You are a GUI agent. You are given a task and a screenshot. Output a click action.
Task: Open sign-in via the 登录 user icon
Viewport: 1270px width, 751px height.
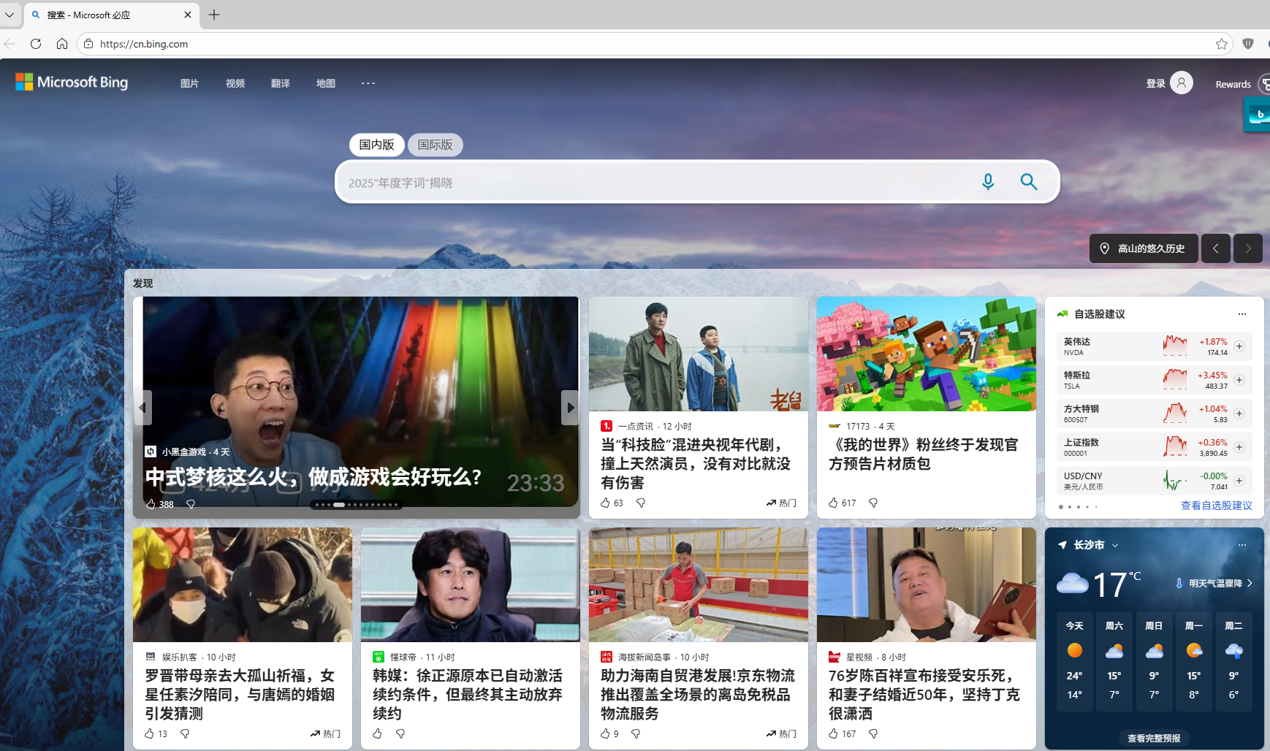click(x=1180, y=83)
